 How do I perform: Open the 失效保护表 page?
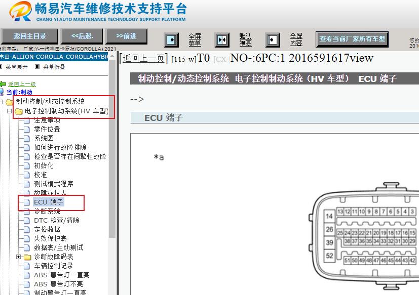click(50, 238)
